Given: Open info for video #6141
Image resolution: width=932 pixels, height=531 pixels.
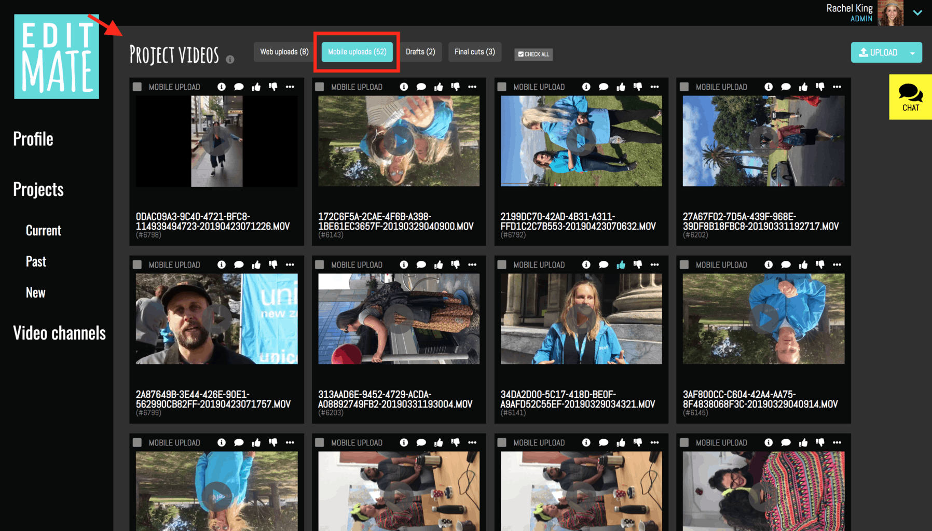Looking at the screenshot, I should [586, 264].
